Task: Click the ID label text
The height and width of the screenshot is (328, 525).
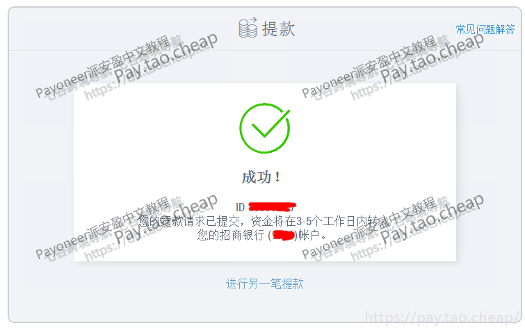Action: (x=241, y=207)
